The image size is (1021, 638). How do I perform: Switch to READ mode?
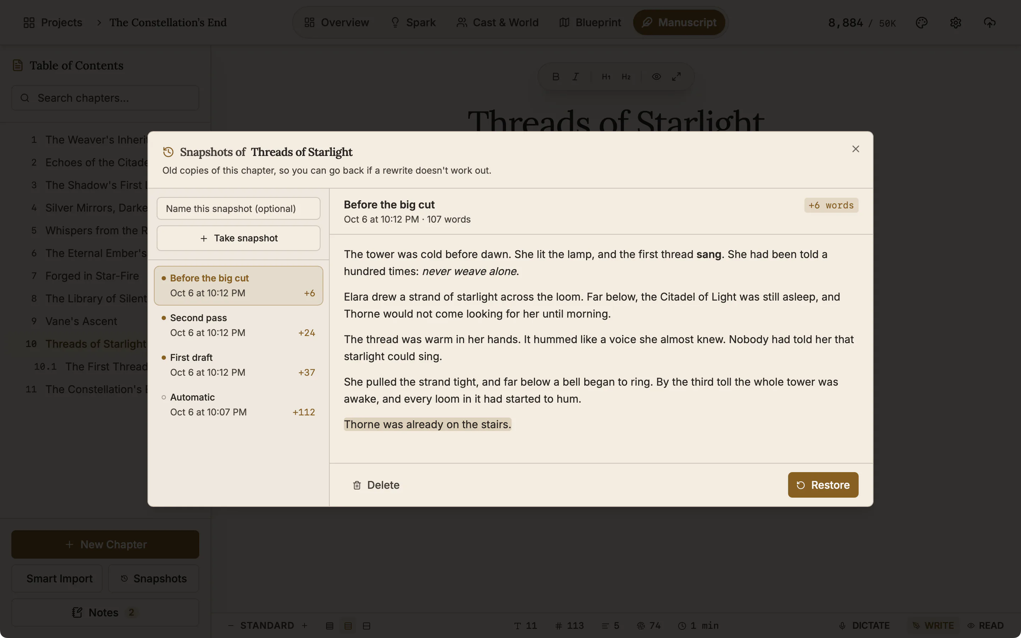(x=986, y=625)
